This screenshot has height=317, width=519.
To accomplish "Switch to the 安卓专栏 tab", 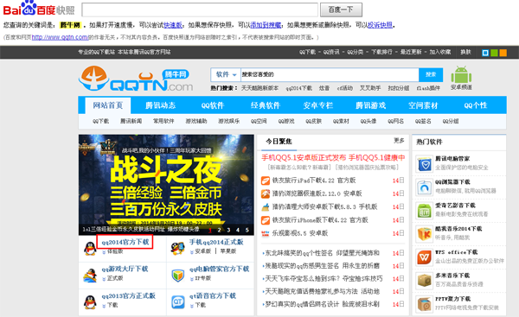I will (318, 105).
